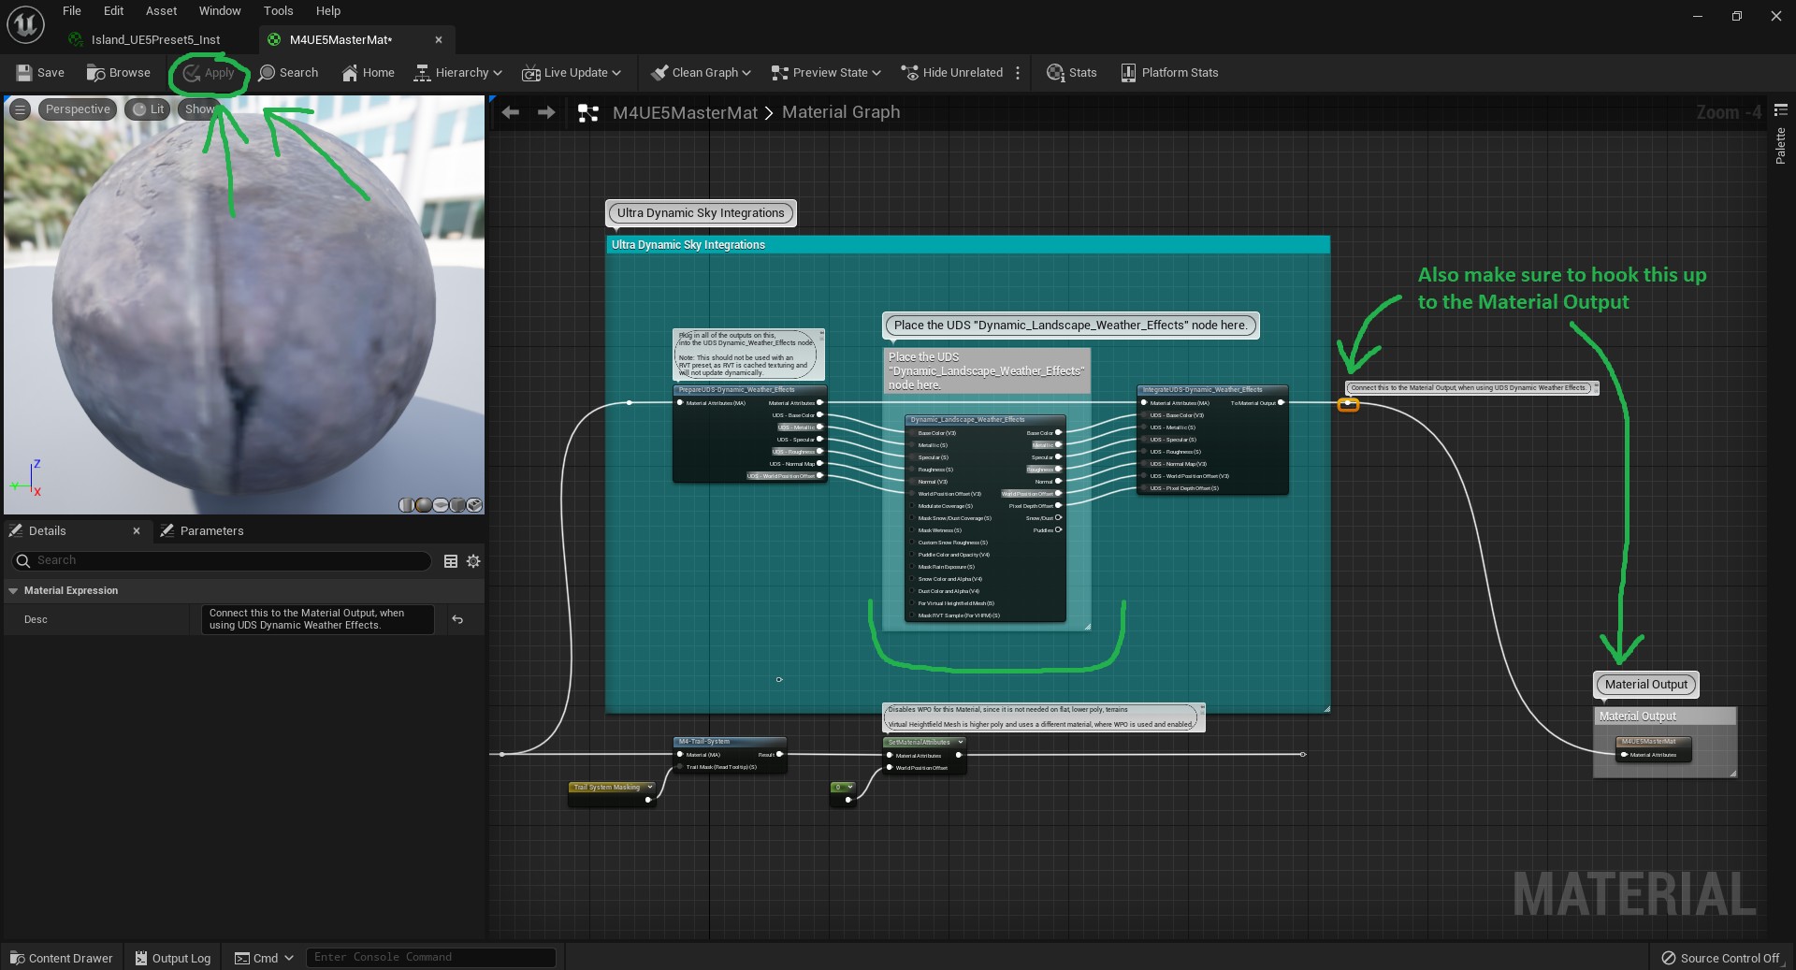This screenshot has height=970, width=1796.
Task: Toggle Hide Unrelated nodes
Action: pyautogui.click(x=951, y=73)
